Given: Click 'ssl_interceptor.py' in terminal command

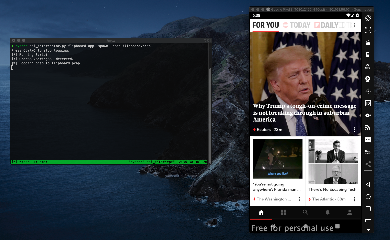Looking at the screenshot, I should [x=47, y=46].
